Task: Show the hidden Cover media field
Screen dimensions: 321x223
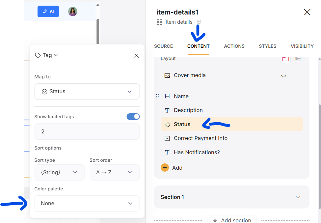Action: 283,76
